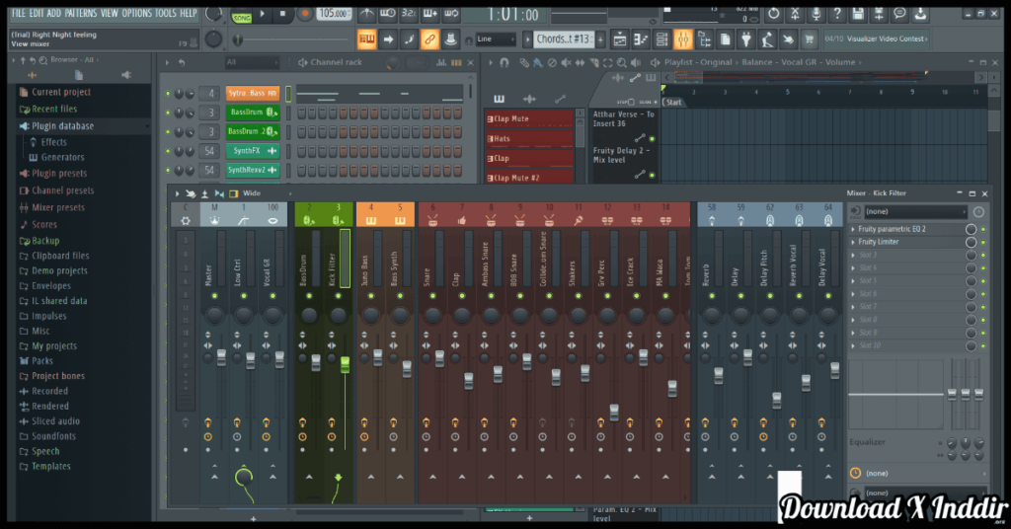Open the VIEW menu
This screenshot has height=529, width=1011.
[109, 13]
